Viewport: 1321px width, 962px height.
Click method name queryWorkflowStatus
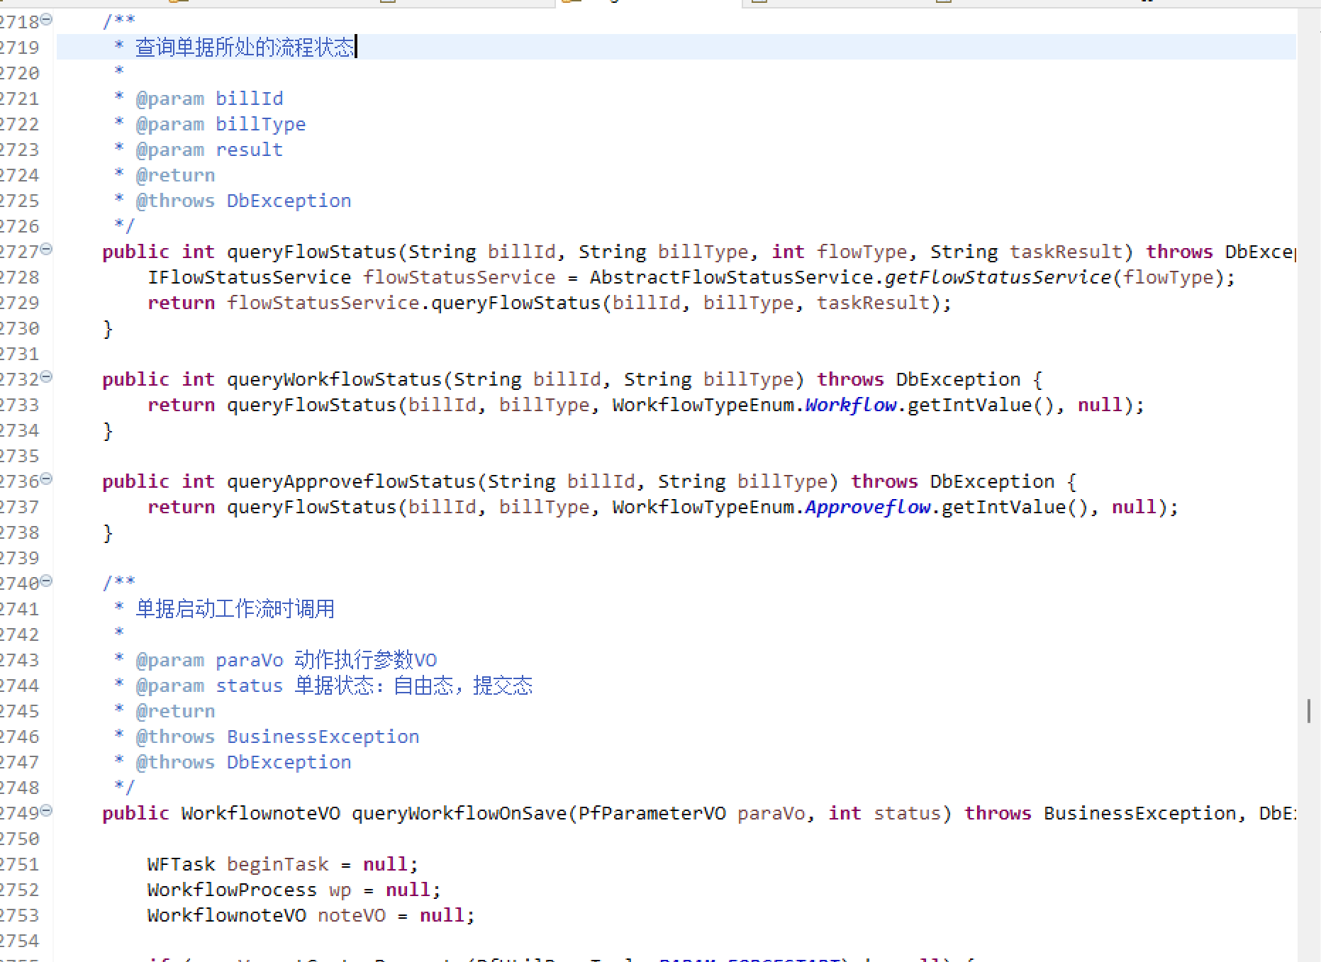pyautogui.click(x=334, y=379)
